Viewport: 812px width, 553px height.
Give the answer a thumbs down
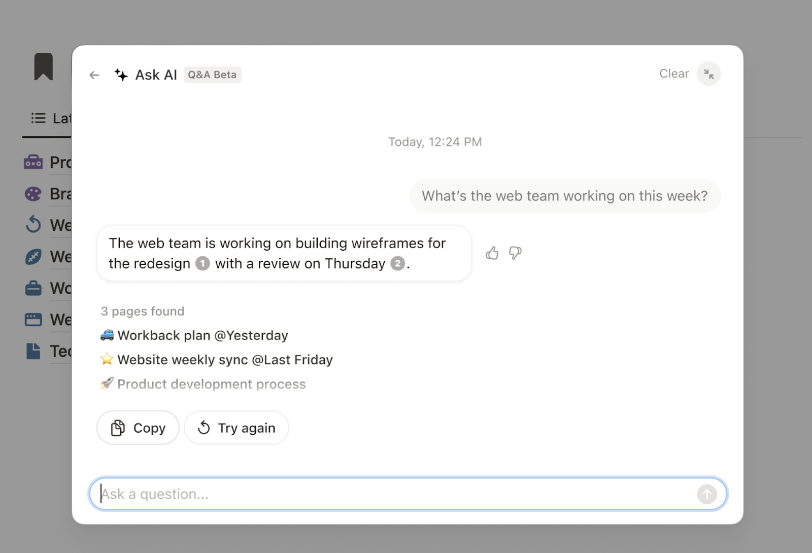[x=515, y=253]
